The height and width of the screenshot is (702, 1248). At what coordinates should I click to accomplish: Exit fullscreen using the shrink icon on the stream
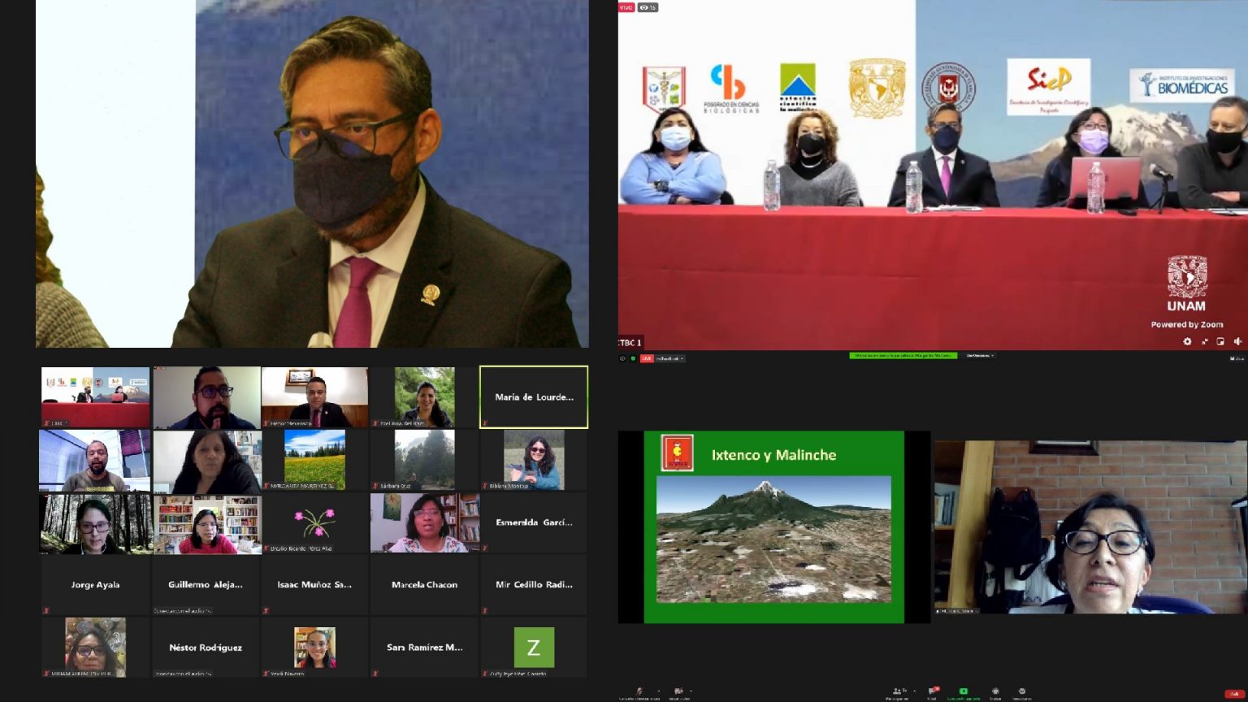(x=1205, y=340)
